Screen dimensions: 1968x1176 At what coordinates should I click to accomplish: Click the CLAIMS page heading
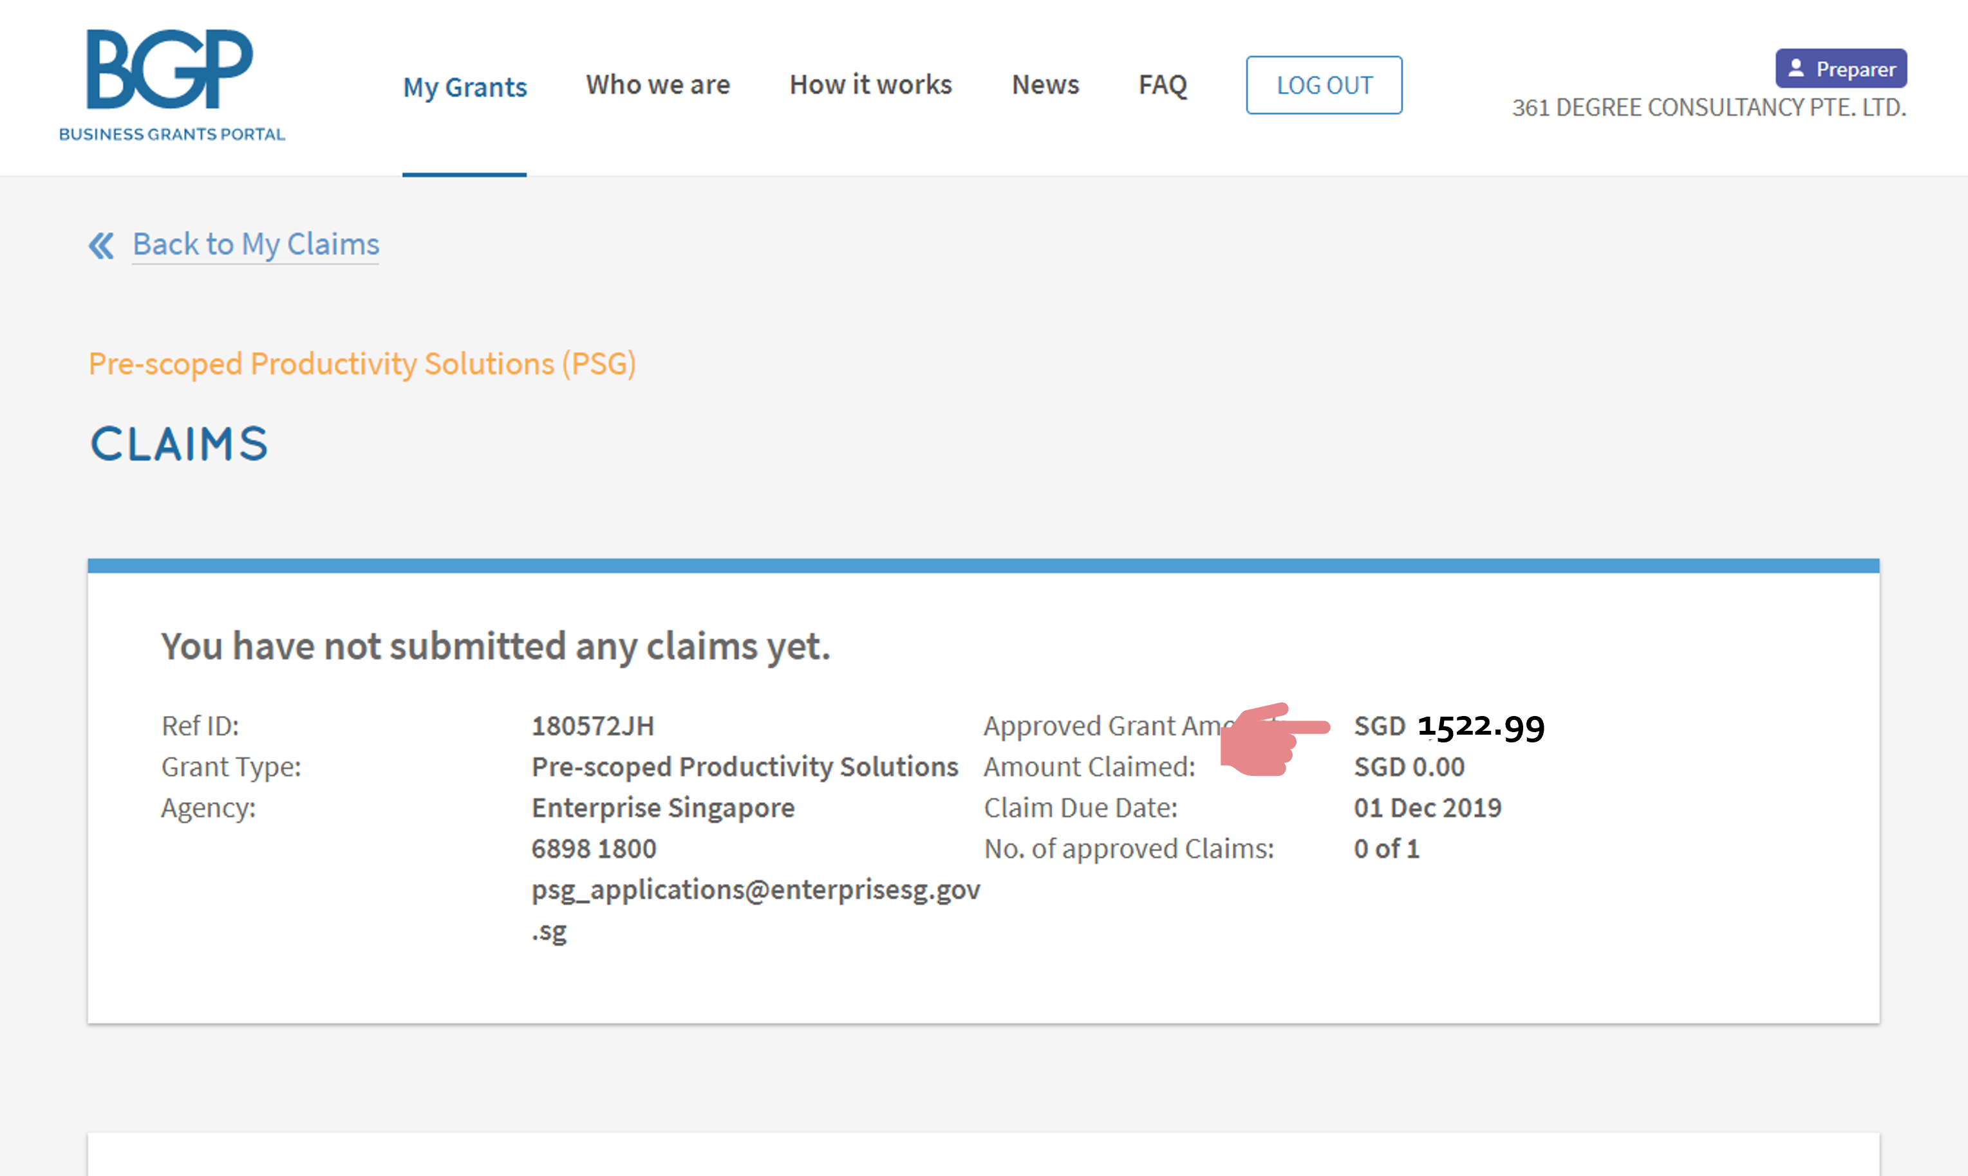tap(179, 444)
